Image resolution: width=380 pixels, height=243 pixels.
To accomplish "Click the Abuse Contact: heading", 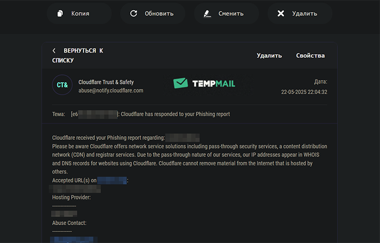I will (69, 223).
